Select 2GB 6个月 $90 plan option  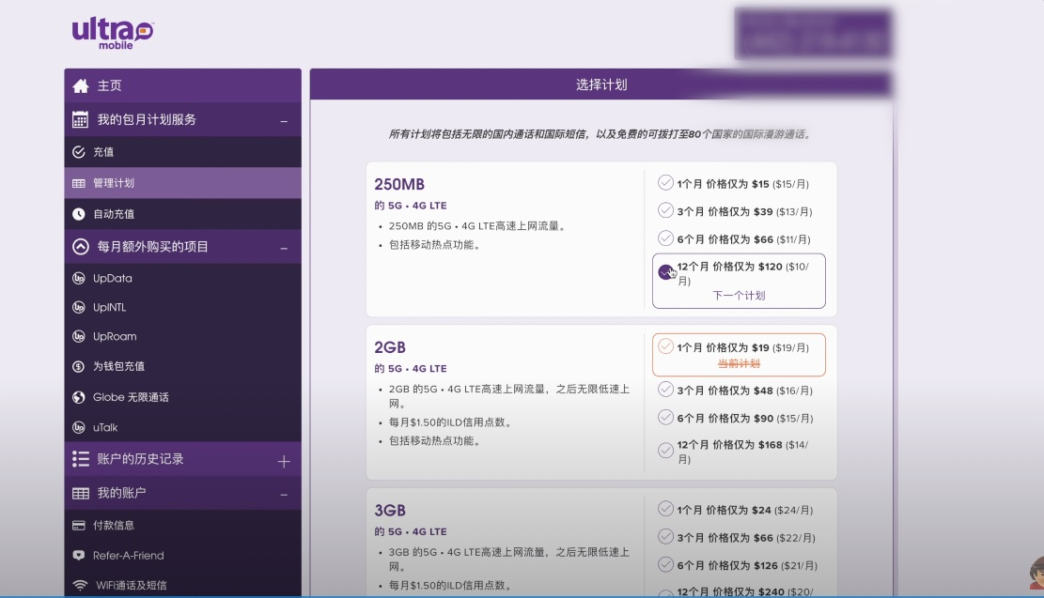point(666,417)
